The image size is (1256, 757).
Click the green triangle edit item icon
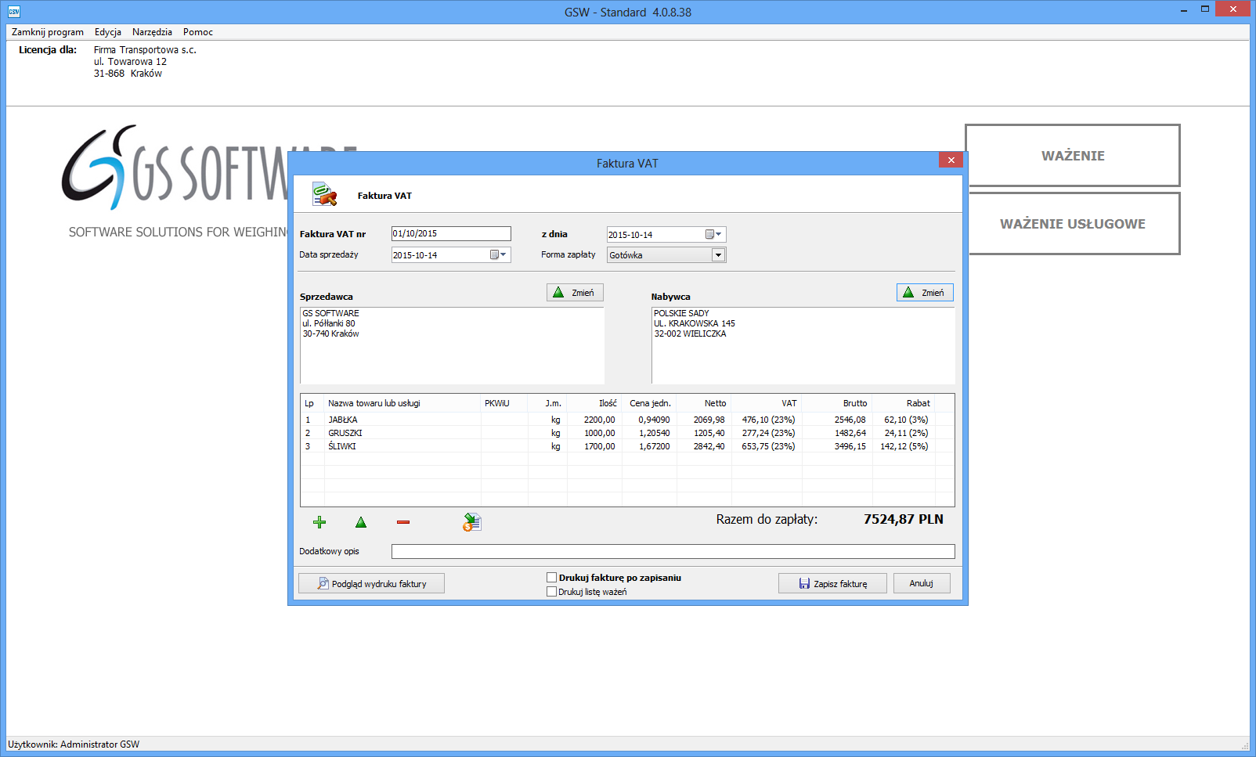[x=361, y=522]
